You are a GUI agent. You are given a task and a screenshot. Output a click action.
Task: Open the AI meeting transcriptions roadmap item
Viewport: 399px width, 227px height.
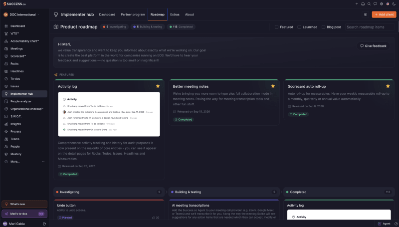tap(191, 206)
